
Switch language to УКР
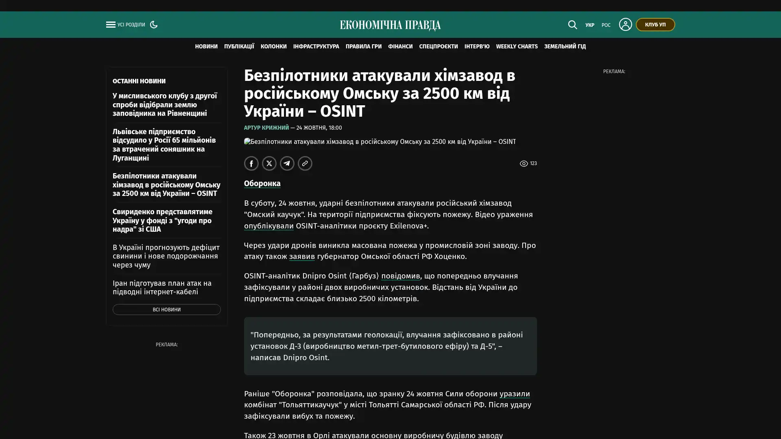tap(590, 25)
